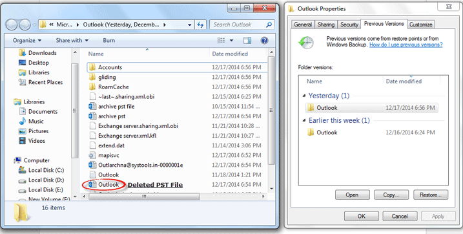This screenshot has width=463, height=234.
Task: Click the Restore... button
Action: 430,195
